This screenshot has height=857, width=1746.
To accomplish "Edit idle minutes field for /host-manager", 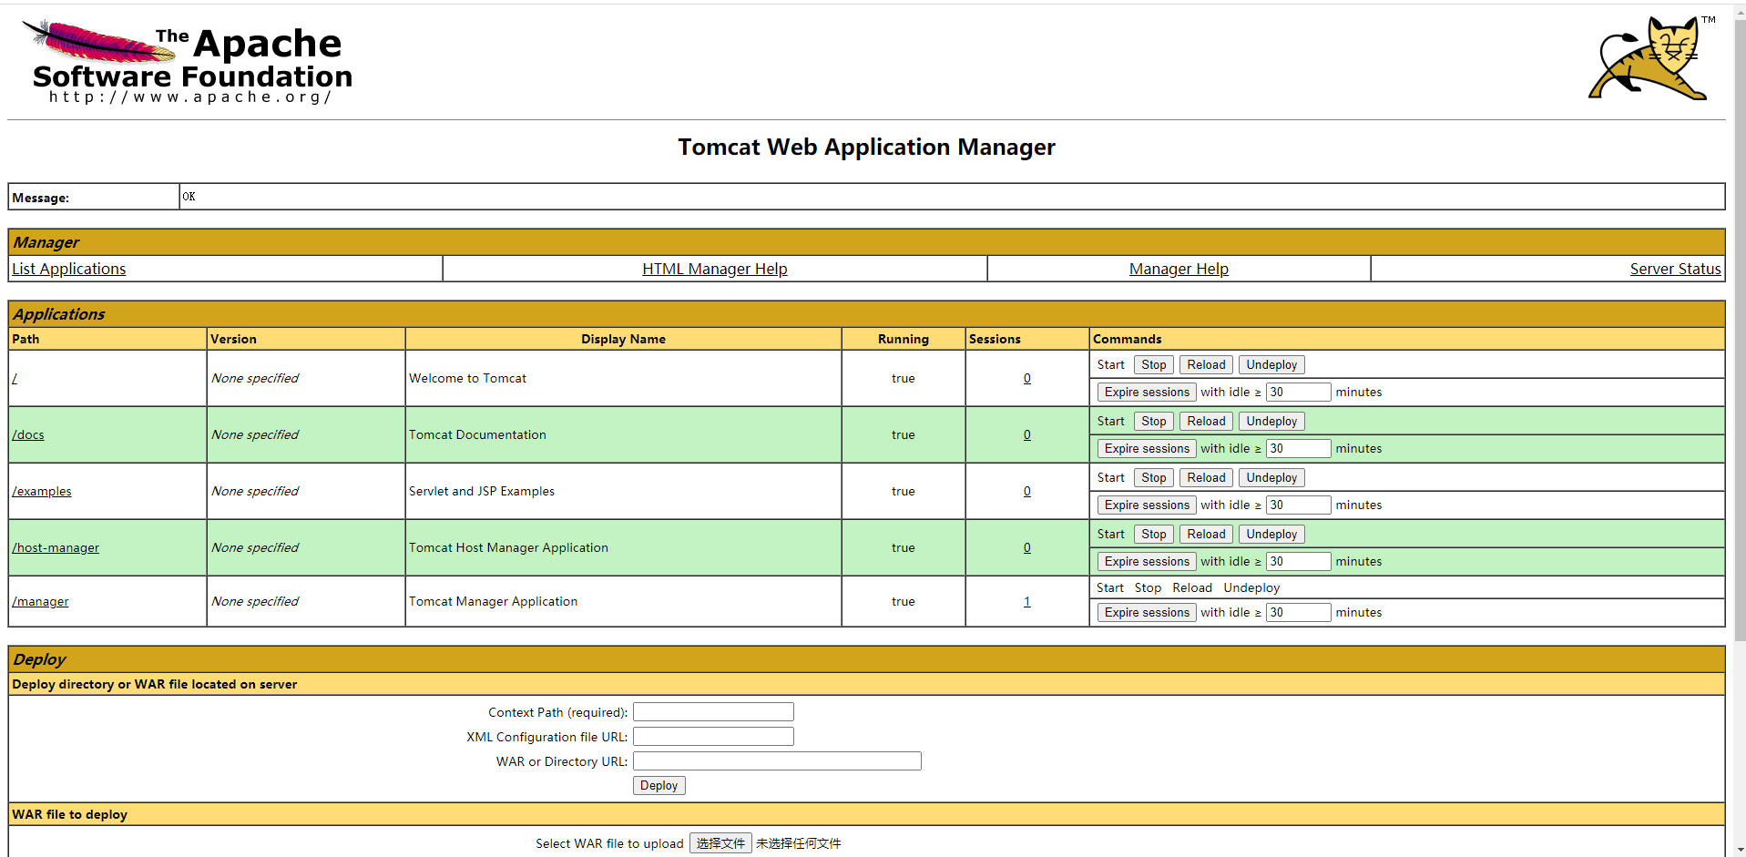I will [x=1299, y=561].
